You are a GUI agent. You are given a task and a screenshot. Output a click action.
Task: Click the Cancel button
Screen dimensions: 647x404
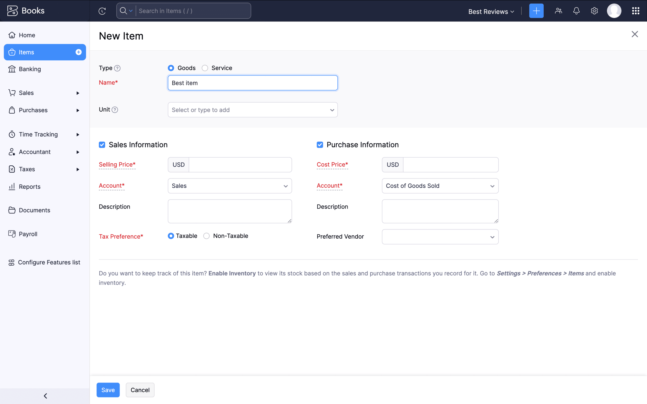[x=140, y=390]
